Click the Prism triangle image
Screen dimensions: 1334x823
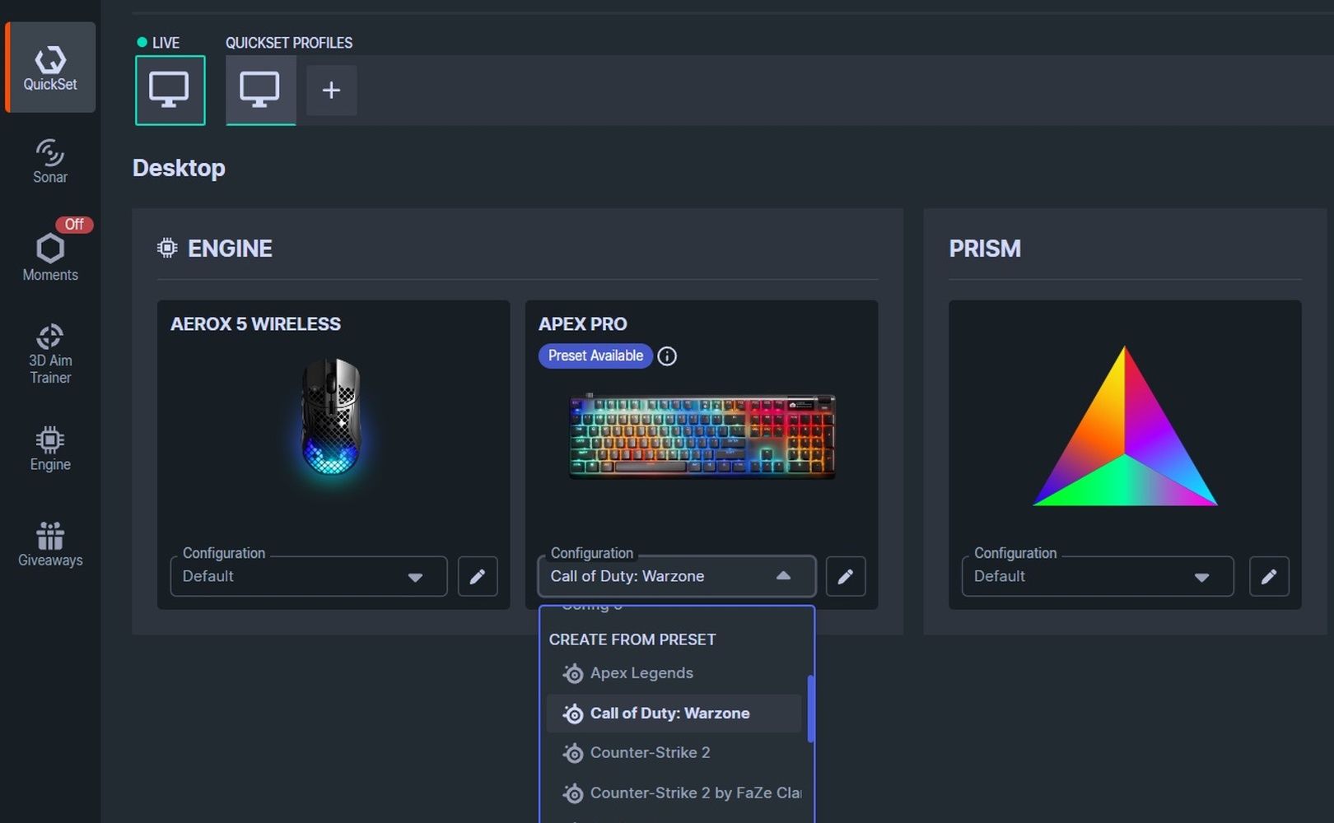point(1125,426)
